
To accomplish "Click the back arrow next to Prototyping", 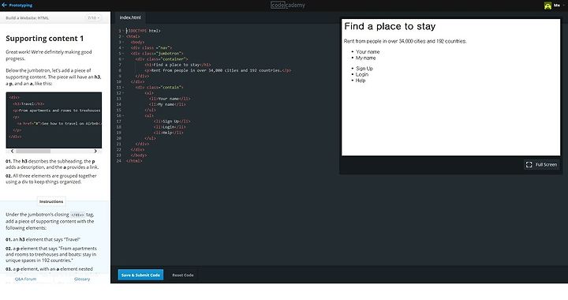I will tap(5, 5).
